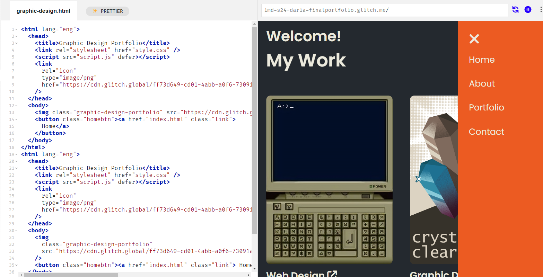Click rel="icon" on line 25
This screenshot has width=543, height=277.
click(x=59, y=196)
